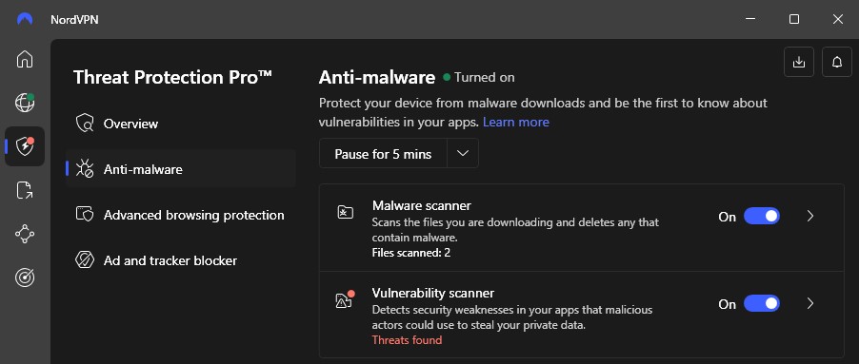
Task: Disable the Malware scanner toggle
Action: 762,217
